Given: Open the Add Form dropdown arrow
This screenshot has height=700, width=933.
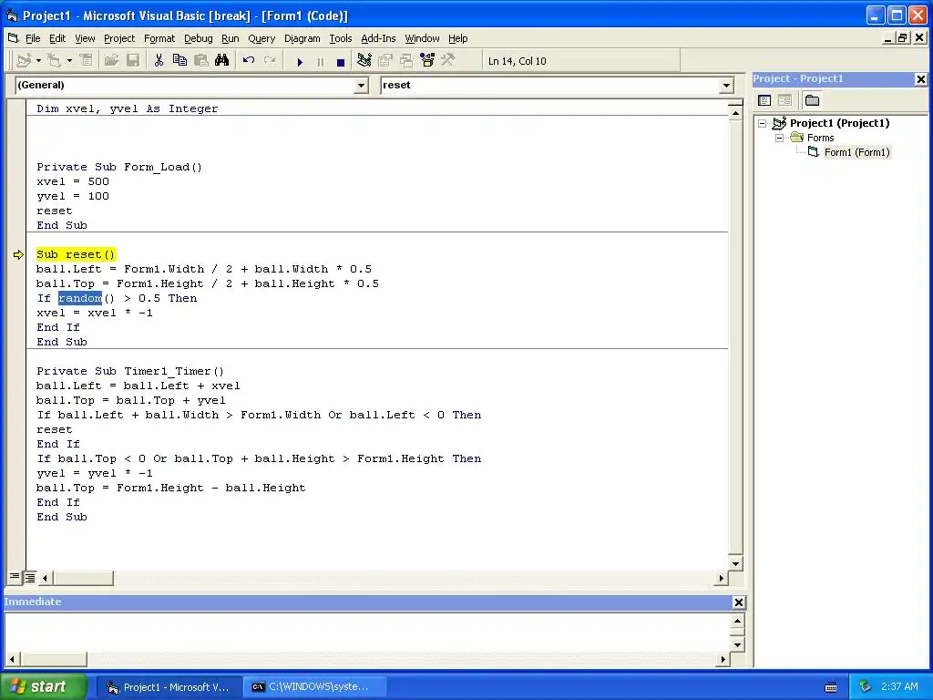Looking at the screenshot, I should [x=69, y=61].
